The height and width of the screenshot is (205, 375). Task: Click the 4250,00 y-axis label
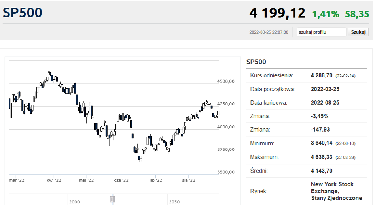click(x=225, y=104)
